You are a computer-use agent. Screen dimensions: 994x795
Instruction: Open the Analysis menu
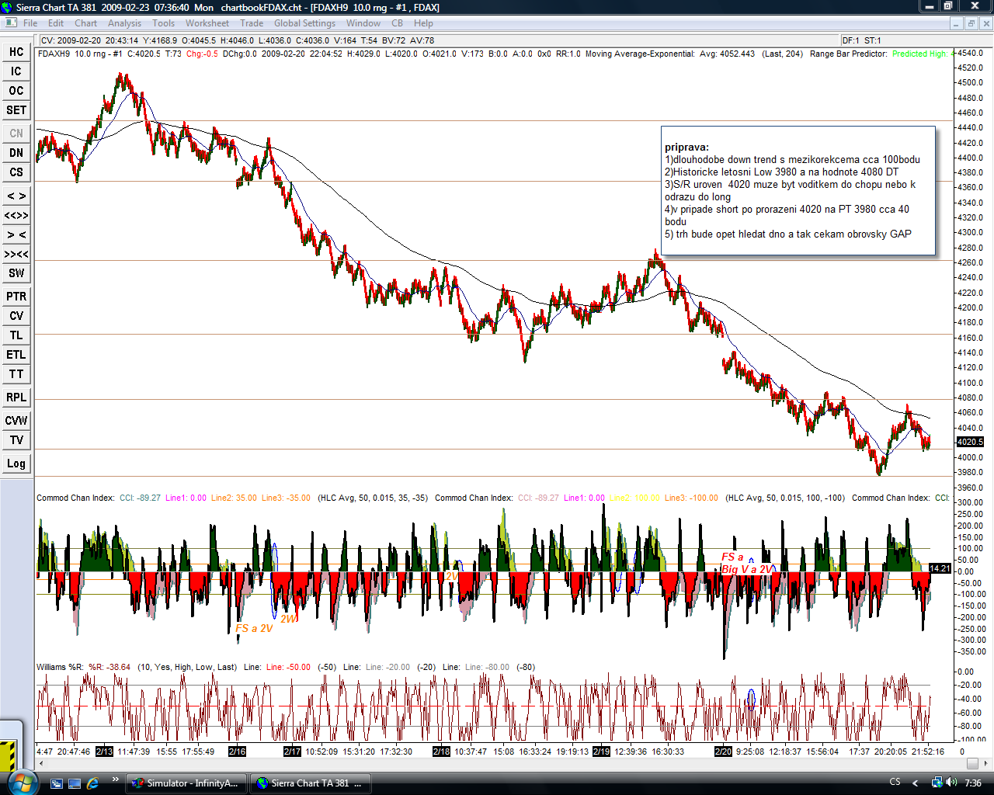pyautogui.click(x=125, y=23)
